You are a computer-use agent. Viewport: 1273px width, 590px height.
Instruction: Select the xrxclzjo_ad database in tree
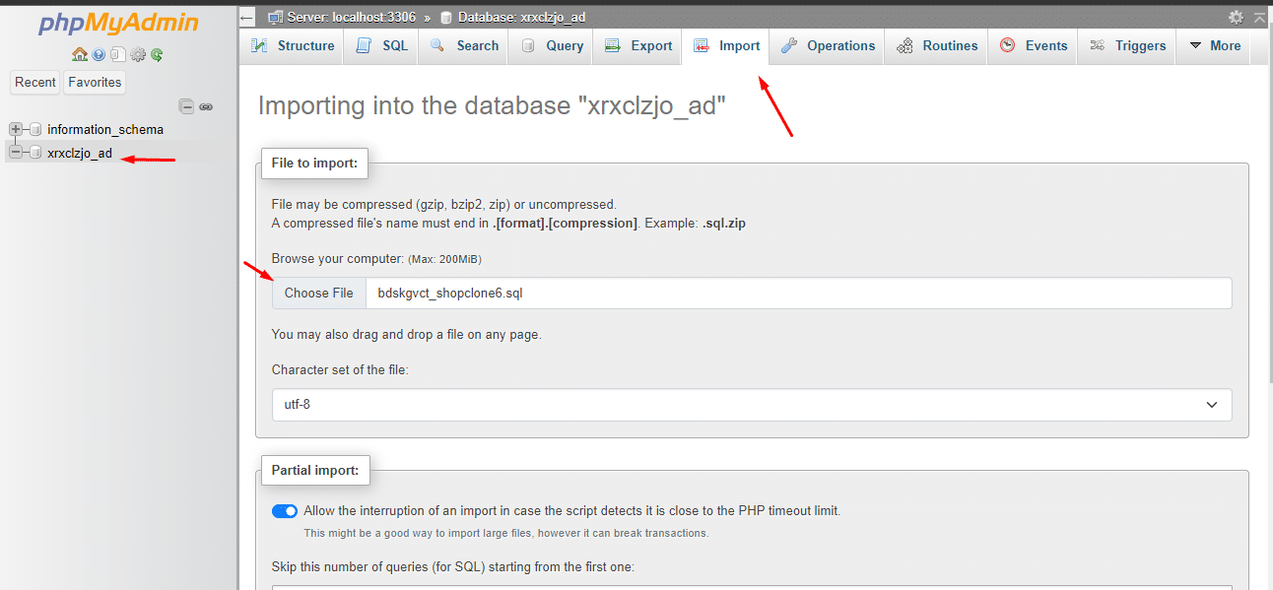[80, 153]
